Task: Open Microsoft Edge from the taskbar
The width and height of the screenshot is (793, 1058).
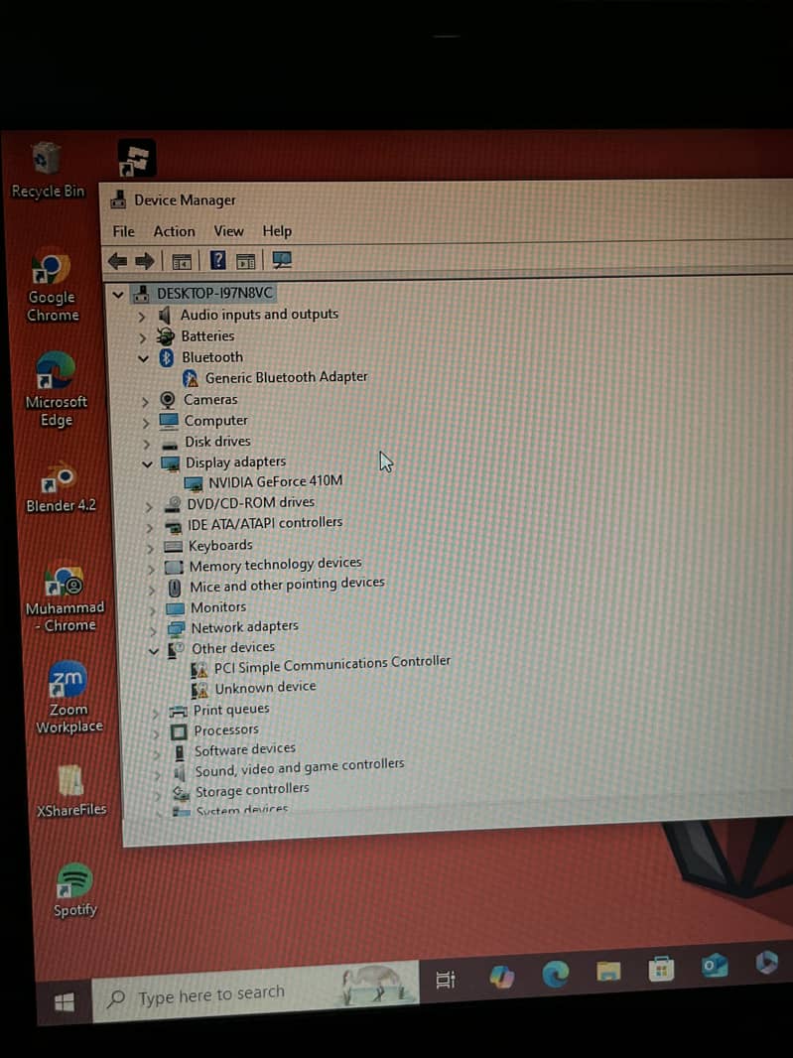Action: (556, 975)
